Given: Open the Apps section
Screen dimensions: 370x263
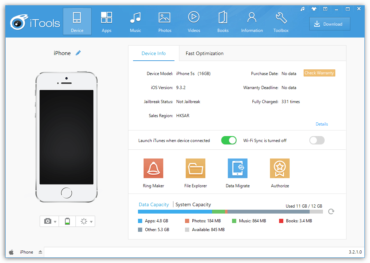Looking at the screenshot, I should 106,22.
